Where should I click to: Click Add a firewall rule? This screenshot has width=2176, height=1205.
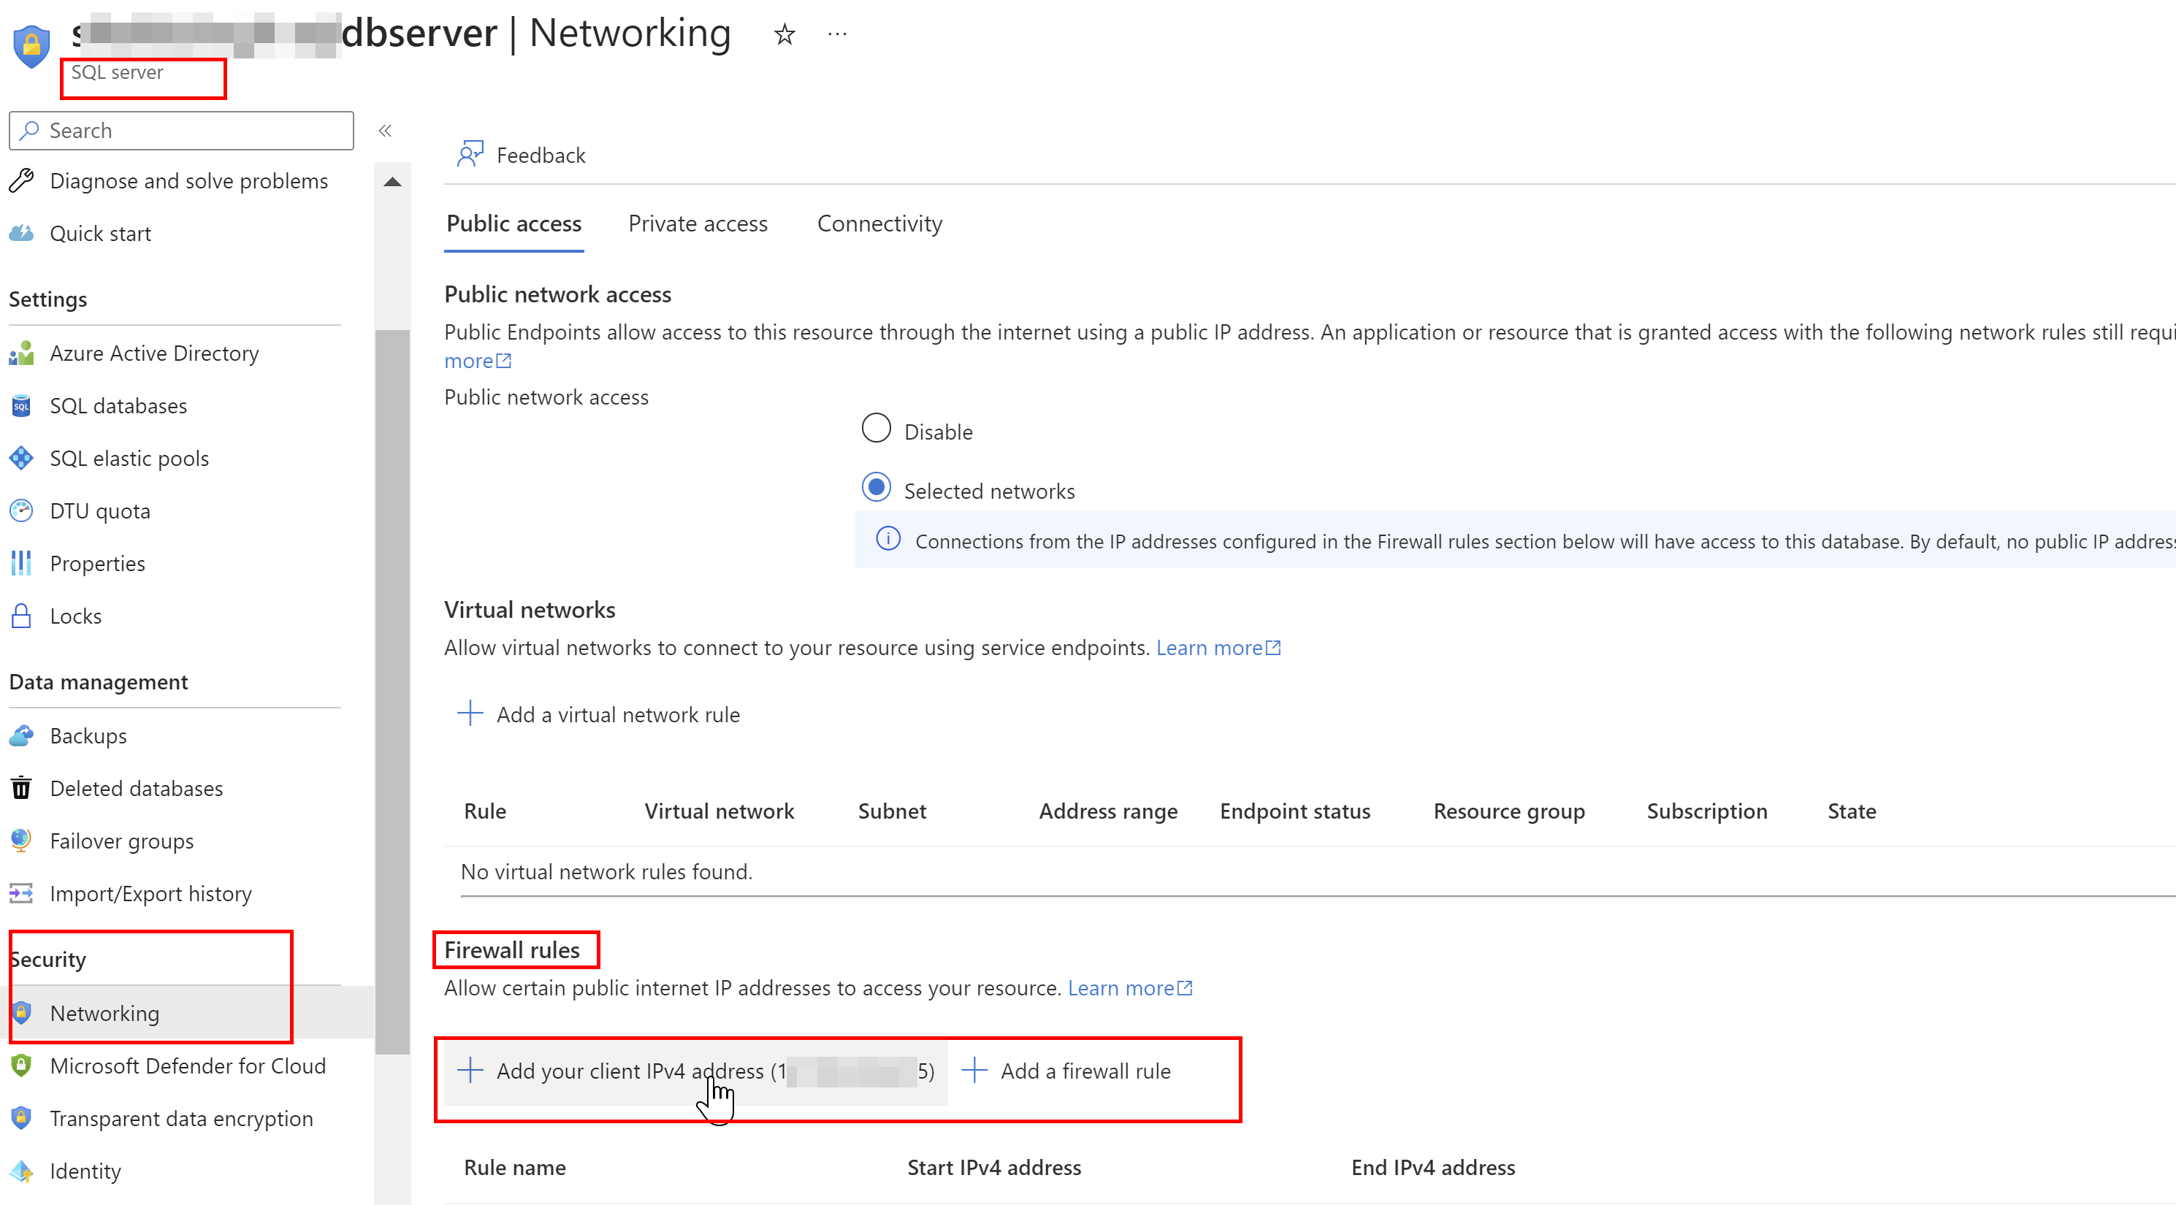point(1067,1071)
